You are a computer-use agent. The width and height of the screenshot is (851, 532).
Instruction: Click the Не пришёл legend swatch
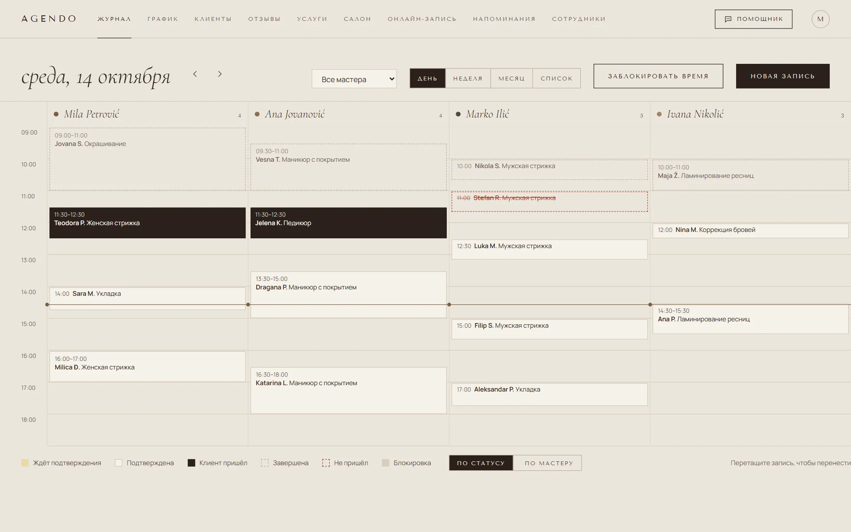tap(326, 463)
